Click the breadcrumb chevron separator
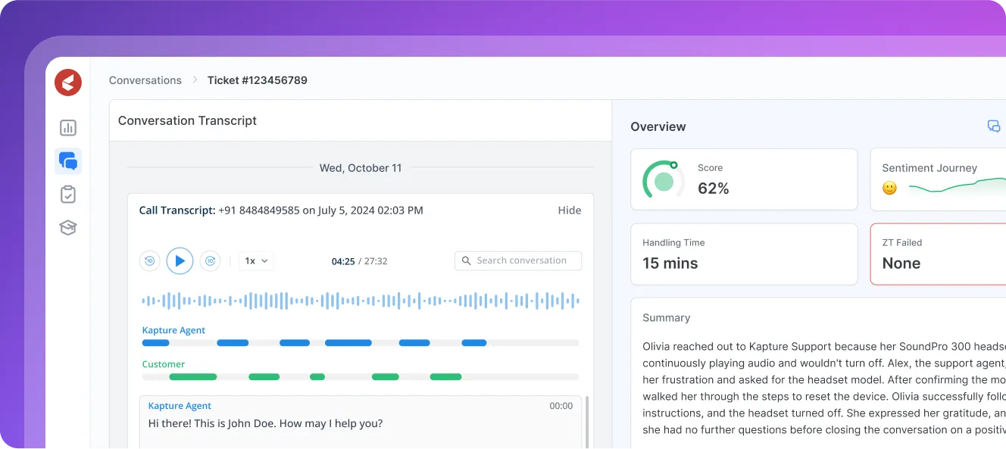Viewport: 1006px width, 449px height. coord(195,80)
